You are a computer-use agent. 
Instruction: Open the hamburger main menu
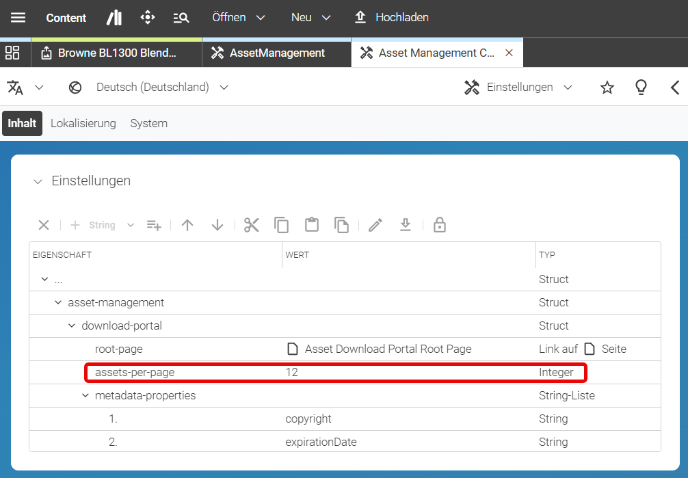point(18,18)
